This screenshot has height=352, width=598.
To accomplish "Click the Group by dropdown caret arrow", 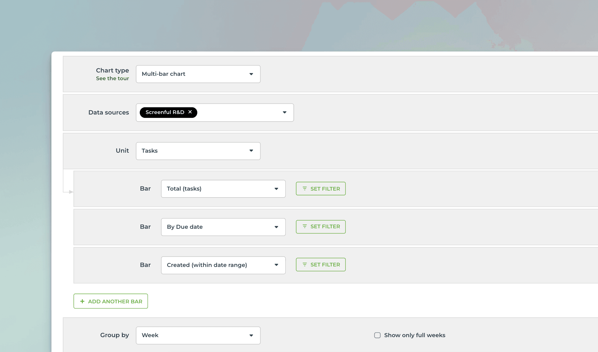I will [x=251, y=335].
